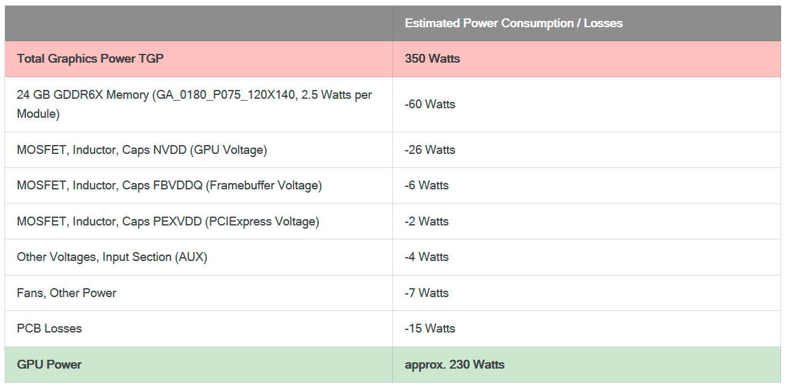The image size is (788, 387).
Task: Select the 'PEXVDD (PCIExpress Voltage)' row label
Action: coord(168,222)
